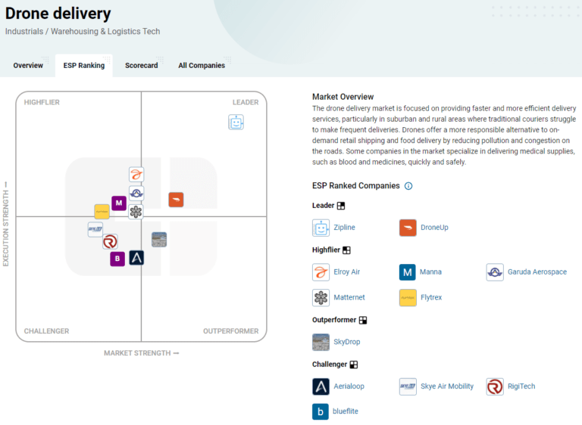Click the Market Overview heading

click(x=343, y=97)
